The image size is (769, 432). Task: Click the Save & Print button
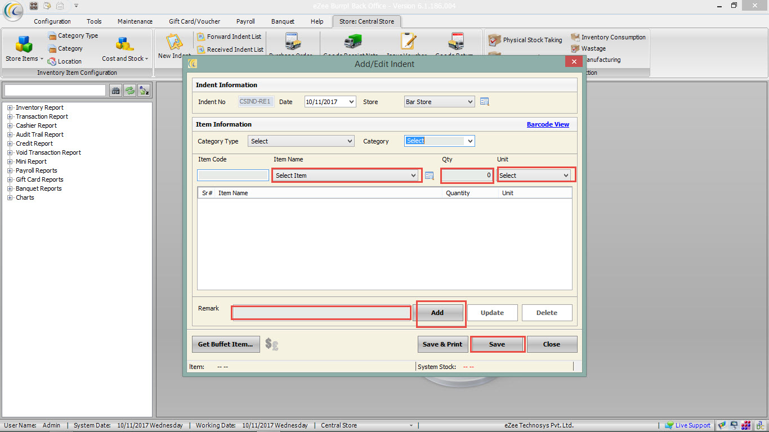(442, 344)
